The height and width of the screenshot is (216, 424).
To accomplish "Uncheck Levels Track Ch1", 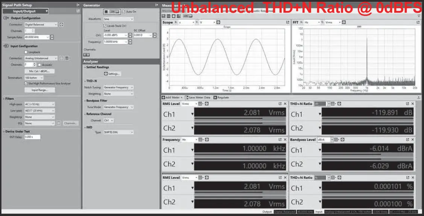I will [x=105, y=26].
